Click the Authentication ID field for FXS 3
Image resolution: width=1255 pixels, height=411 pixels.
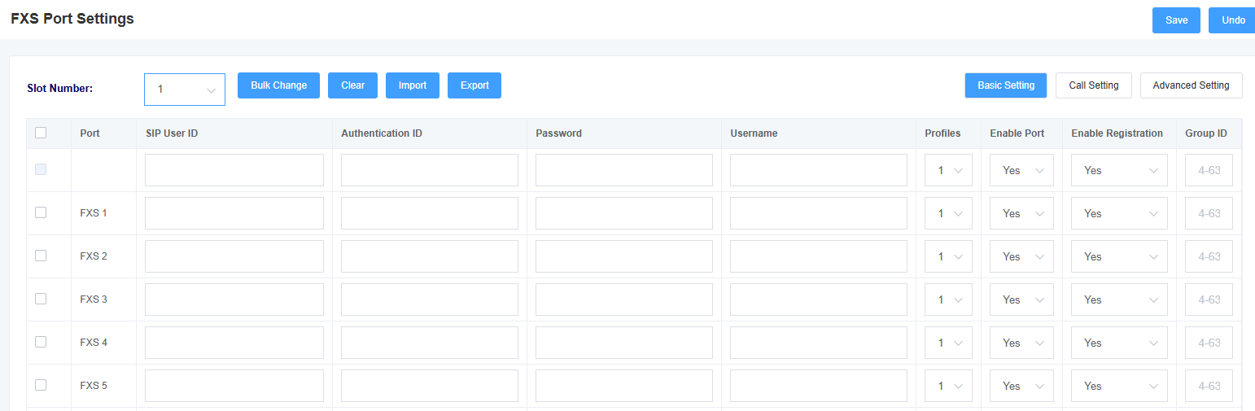tap(430, 300)
